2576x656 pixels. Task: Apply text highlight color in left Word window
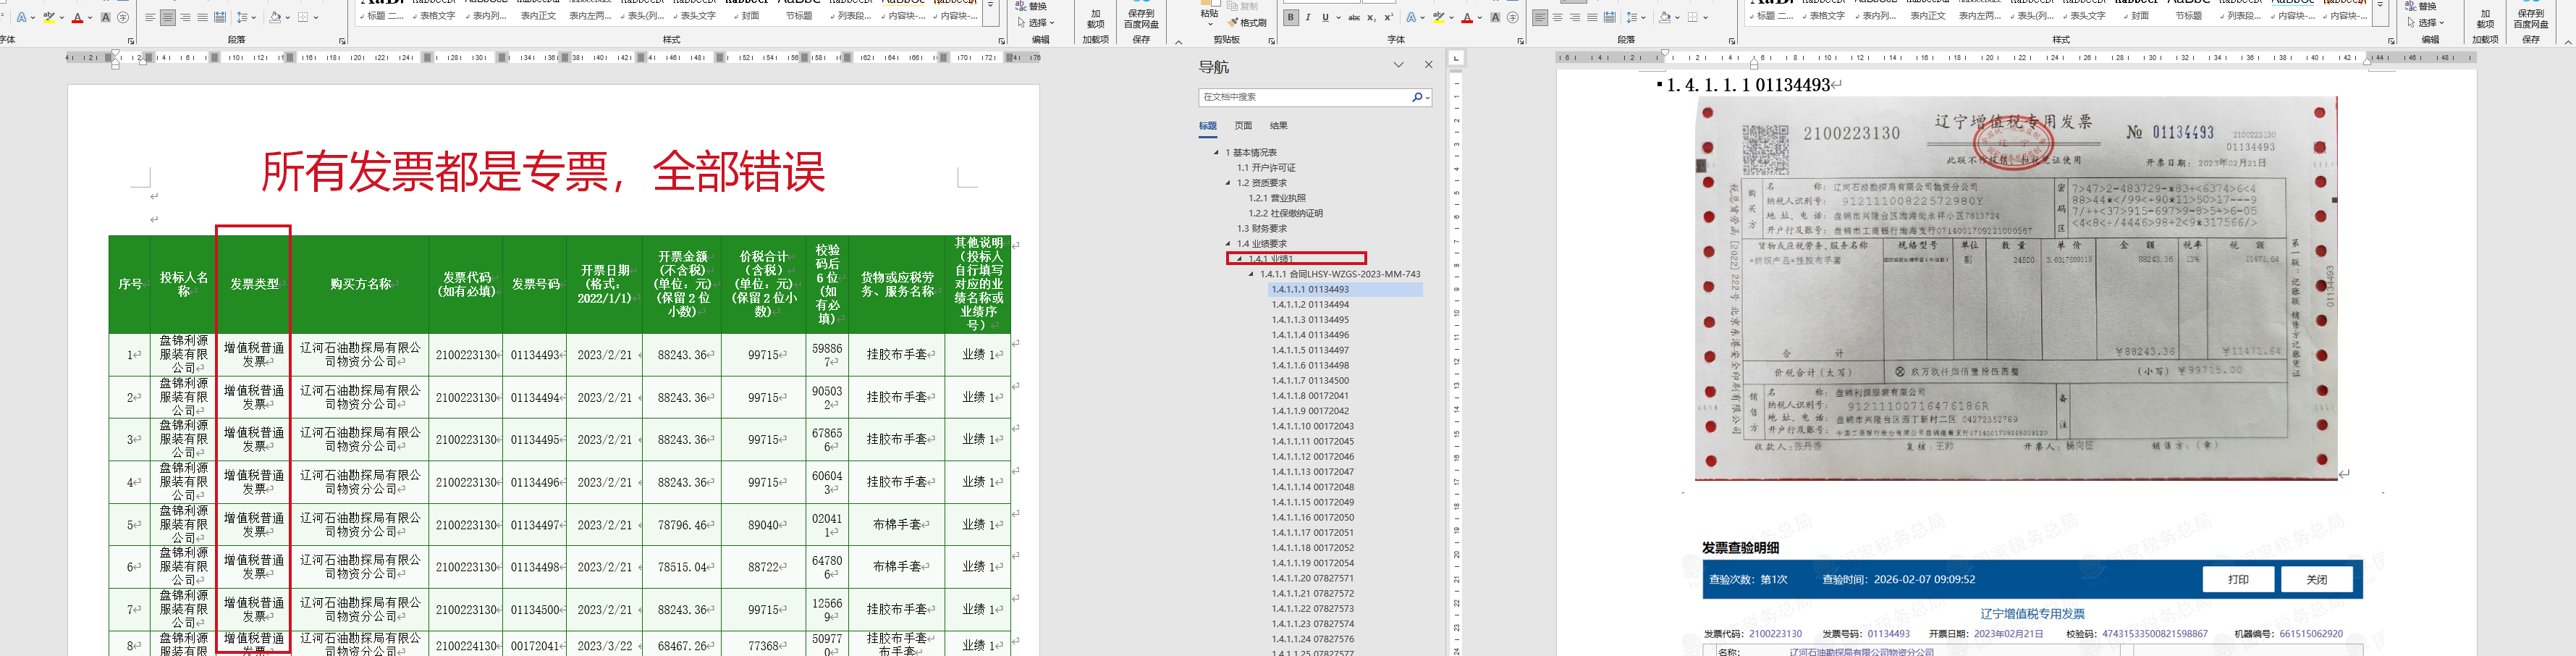click(x=49, y=18)
